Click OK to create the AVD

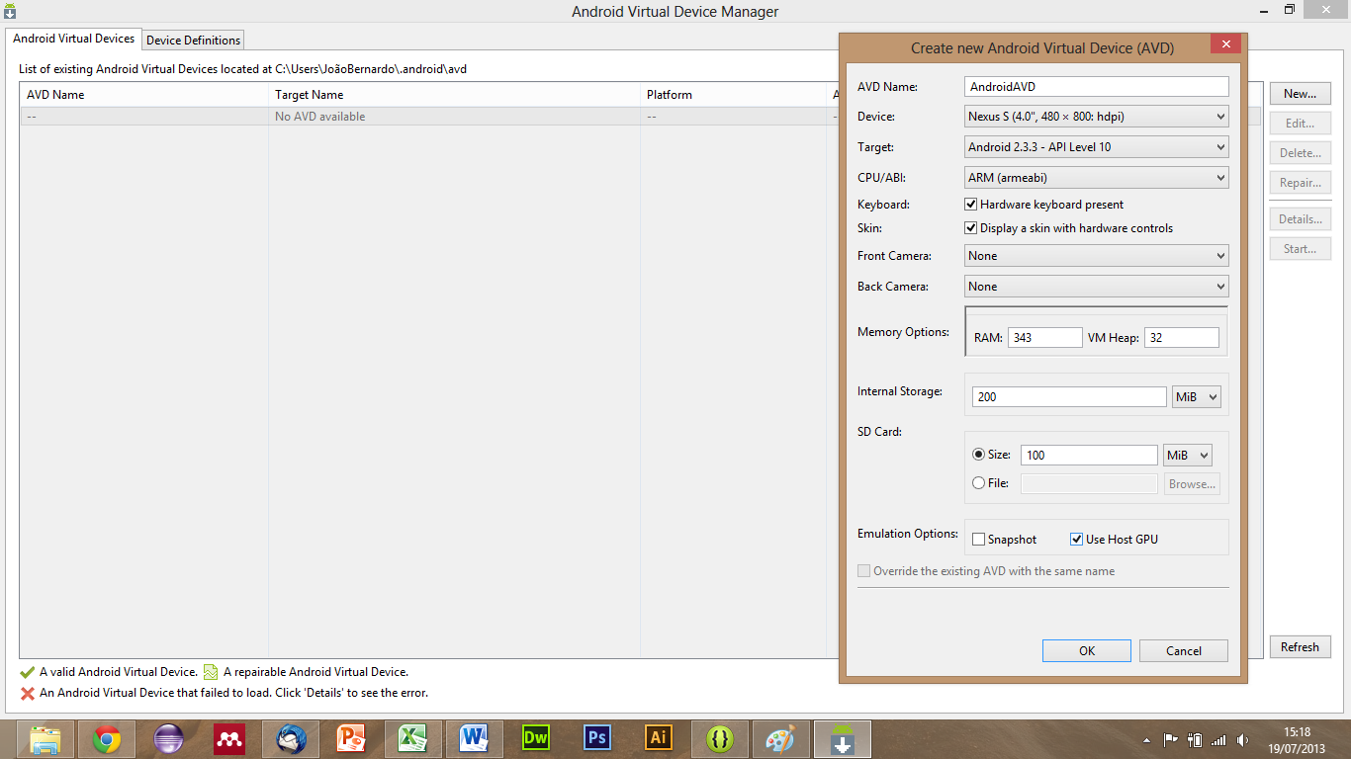(x=1087, y=651)
